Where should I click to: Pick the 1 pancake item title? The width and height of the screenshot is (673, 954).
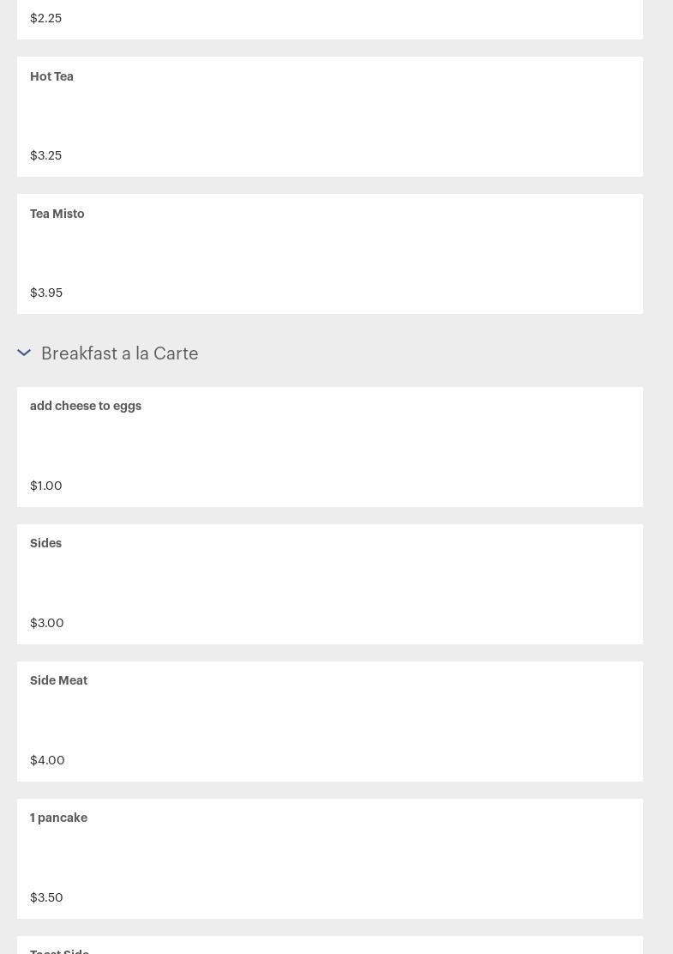59,818
